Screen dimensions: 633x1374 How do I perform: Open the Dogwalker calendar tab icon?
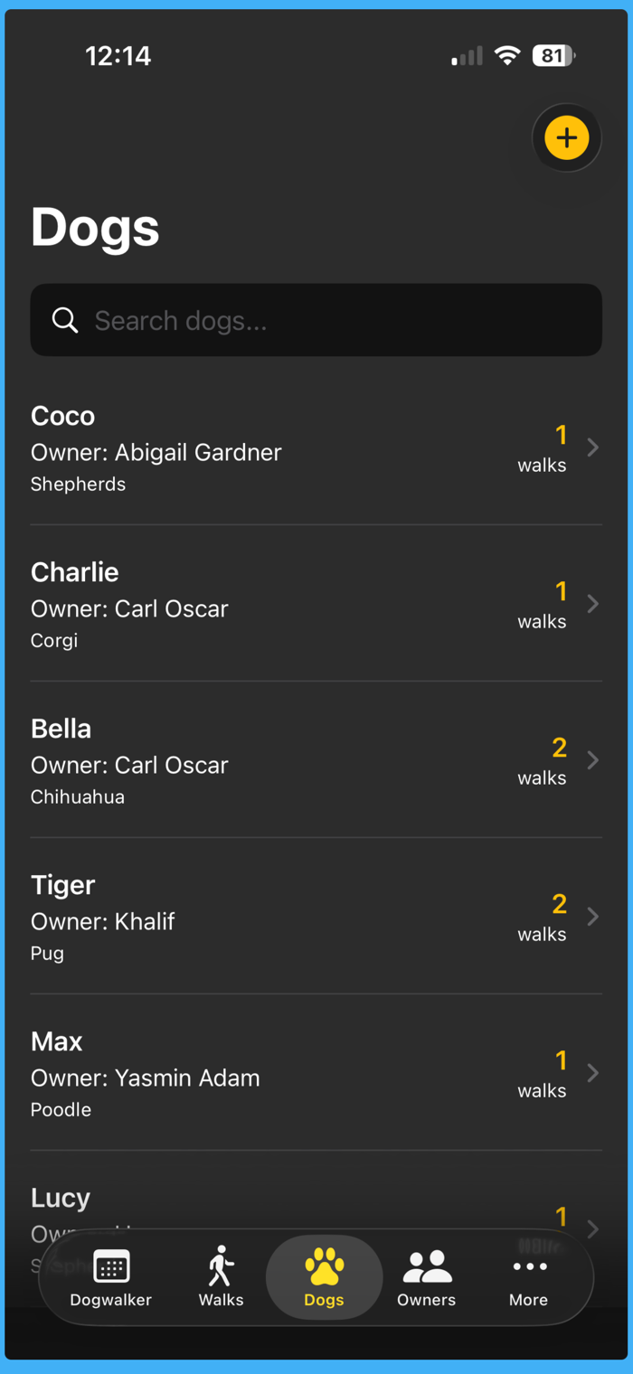click(x=111, y=1267)
